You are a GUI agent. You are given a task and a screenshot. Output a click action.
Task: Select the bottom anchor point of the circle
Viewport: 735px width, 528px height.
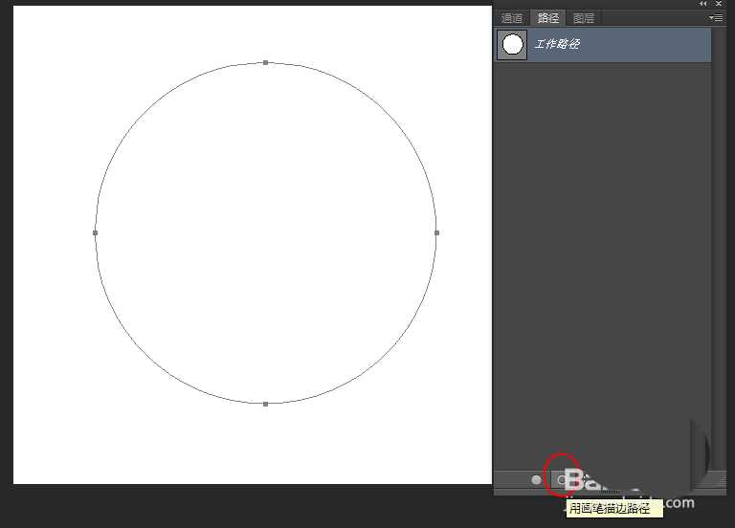click(266, 404)
